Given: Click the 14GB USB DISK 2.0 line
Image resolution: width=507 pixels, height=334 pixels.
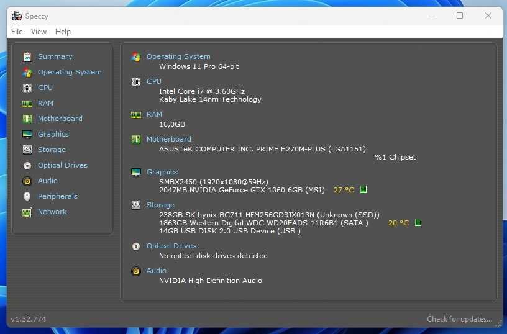Looking at the screenshot, I should (x=229, y=232).
